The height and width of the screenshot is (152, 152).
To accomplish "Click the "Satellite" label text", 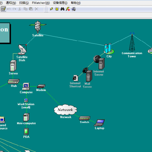I will [38, 35].
